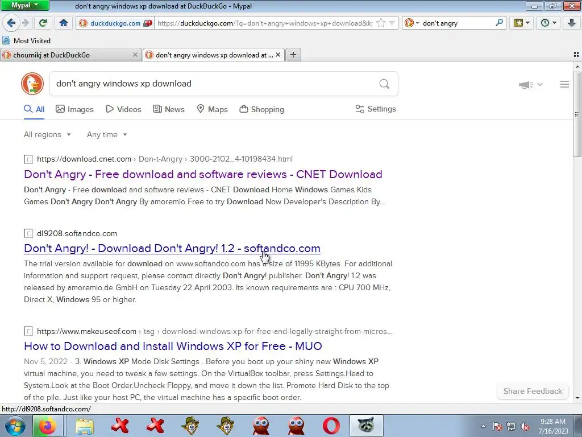This screenshot has width=582, height=437.
Task: Switch to Videos results
Action: [x=123, y=109]
